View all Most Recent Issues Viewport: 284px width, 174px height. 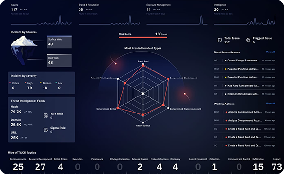[271, 52]
